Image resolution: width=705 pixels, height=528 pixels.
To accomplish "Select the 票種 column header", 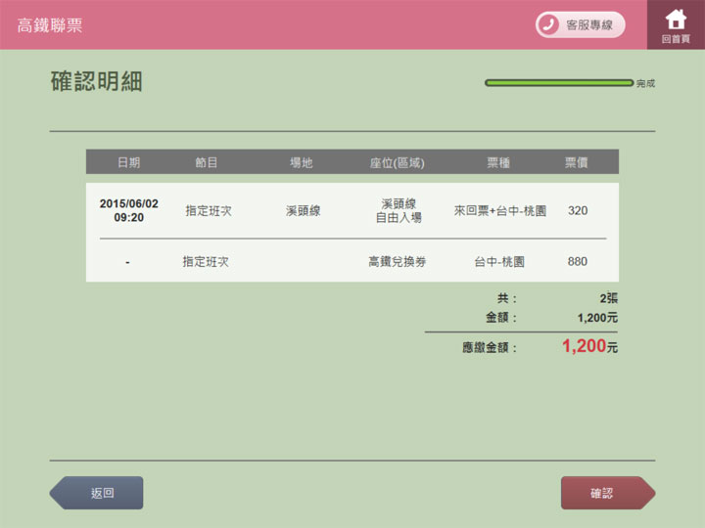I will 498,162.
